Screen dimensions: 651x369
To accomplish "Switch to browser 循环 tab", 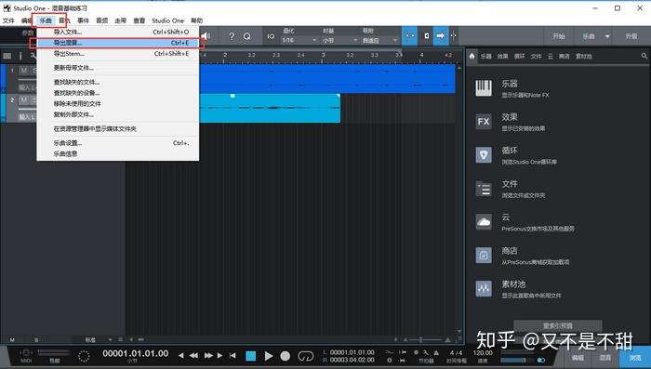I will (519, 56).
